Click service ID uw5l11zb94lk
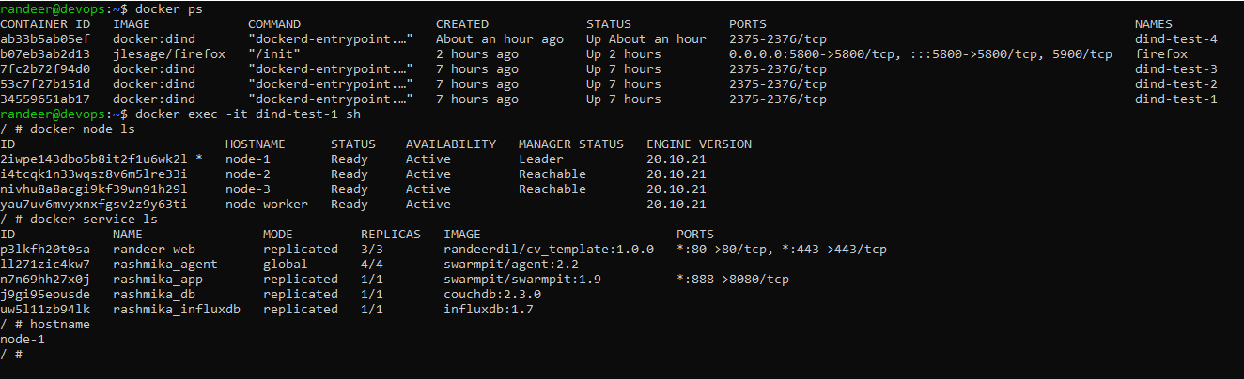This screenshot has height=379, width=1244. click(x=45, y=310)
